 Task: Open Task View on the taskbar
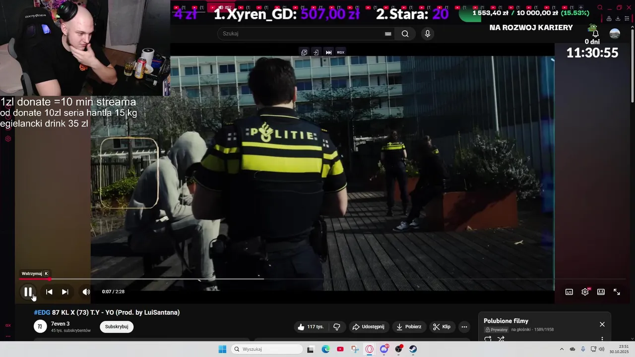311,349
